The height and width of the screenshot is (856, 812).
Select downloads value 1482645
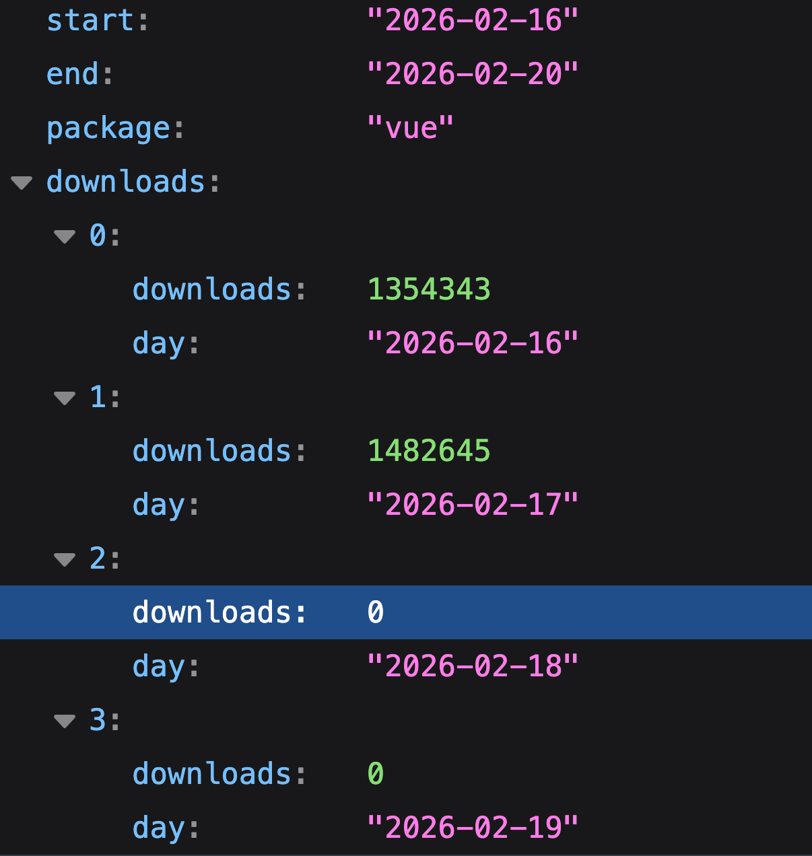[429, 451]
